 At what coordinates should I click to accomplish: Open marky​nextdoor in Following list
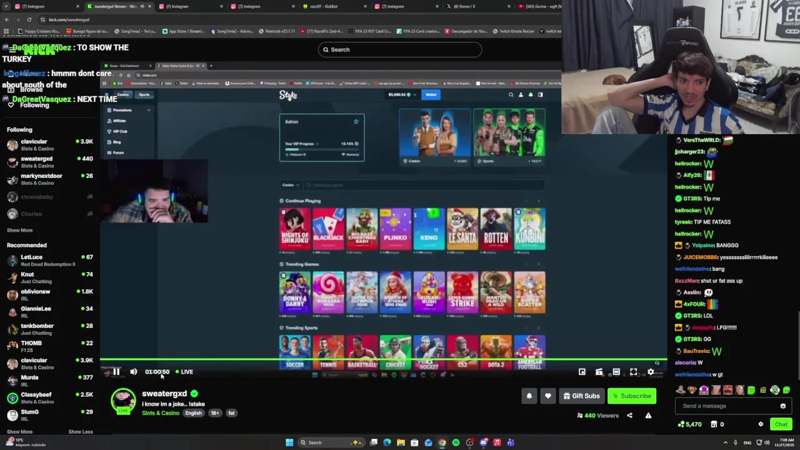click(50, 179)
